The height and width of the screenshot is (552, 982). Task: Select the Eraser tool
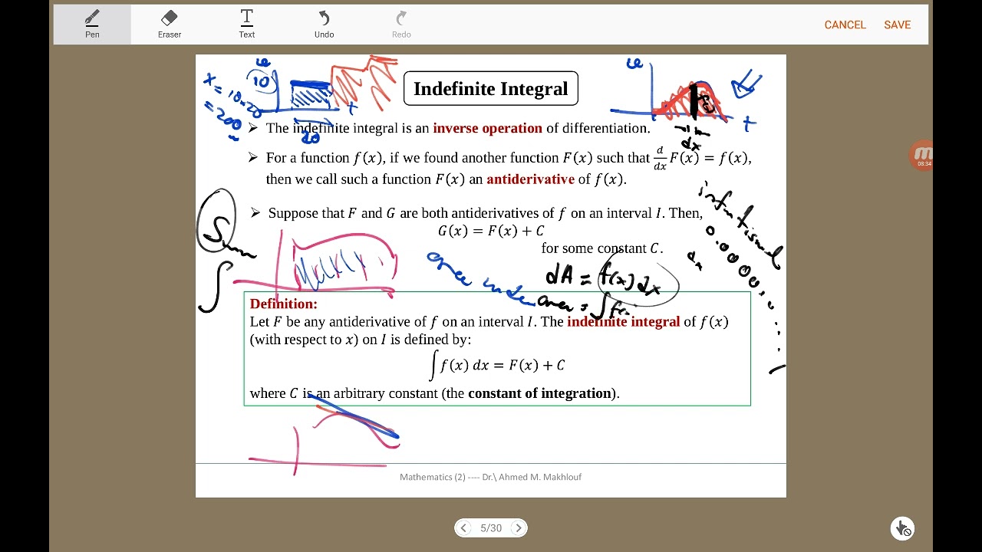coord(170,24)
